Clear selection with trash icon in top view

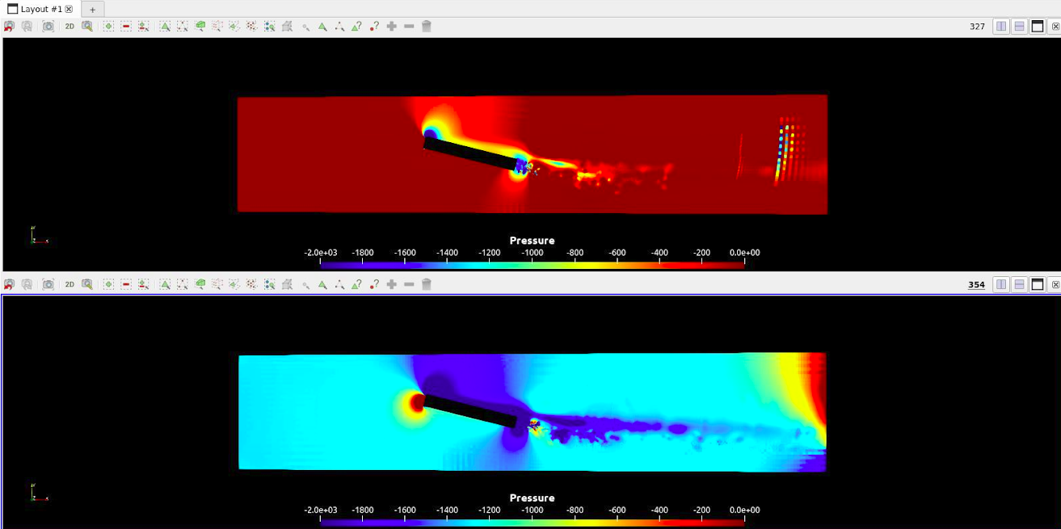[427, 27]
